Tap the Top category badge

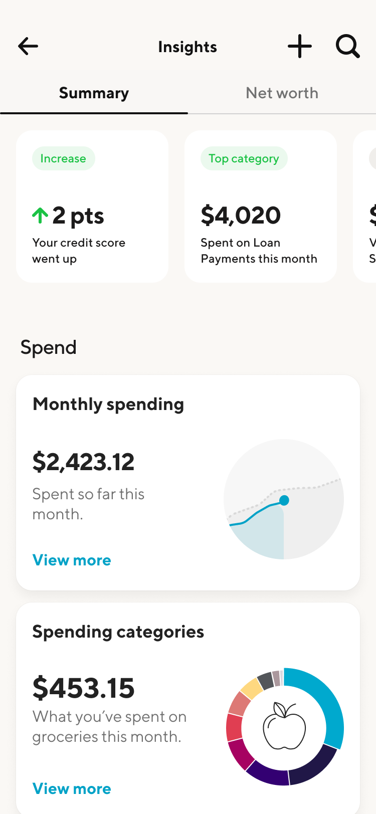(x=244, y=158)
